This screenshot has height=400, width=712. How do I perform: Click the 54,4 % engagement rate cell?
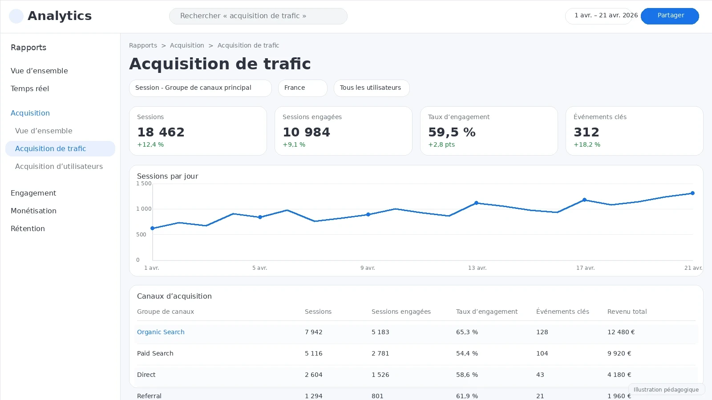point(467,353)
